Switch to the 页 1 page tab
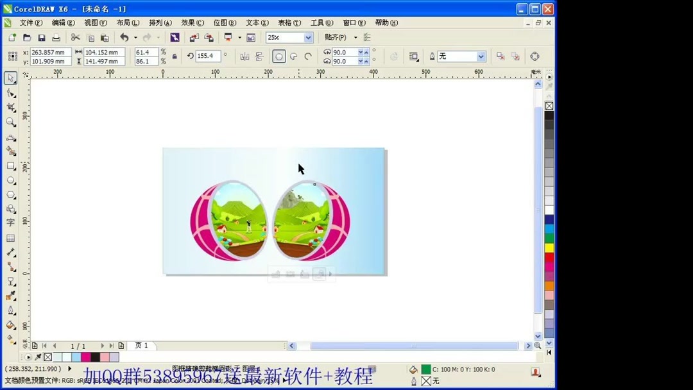Viewport: 693px width, 390px height. [142, 345]
